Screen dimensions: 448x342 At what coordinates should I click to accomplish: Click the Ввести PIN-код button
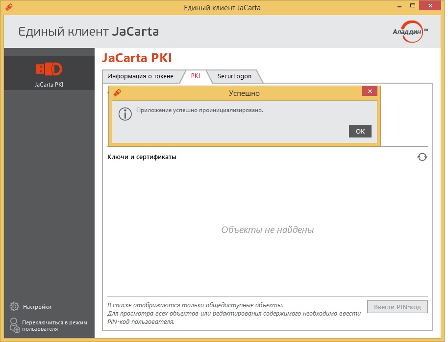click(x=397, y=307)
